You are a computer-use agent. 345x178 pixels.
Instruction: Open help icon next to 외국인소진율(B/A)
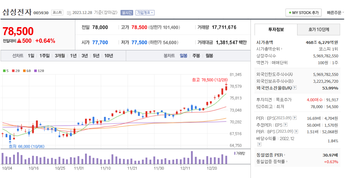click(x=295, y=88)
